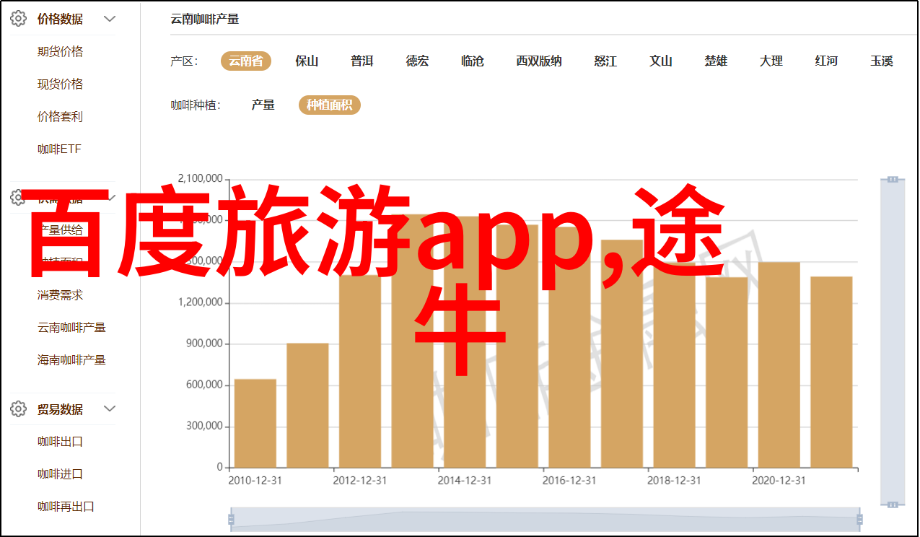Switch region to 普洱

pyautogui.click(x=362, y=61)
